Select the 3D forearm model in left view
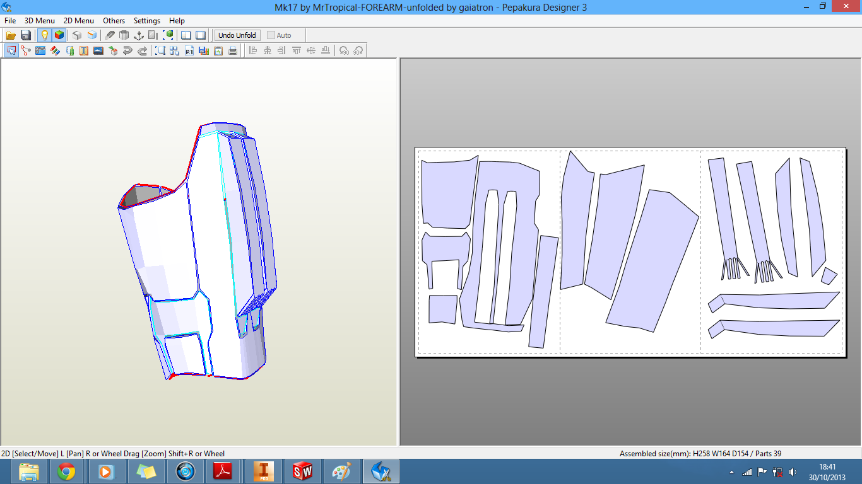The width and height of the screenshot is (862, 484). point(199,252)
